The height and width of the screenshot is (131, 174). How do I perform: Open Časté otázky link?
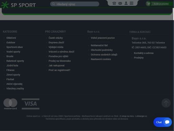point(56,38)
